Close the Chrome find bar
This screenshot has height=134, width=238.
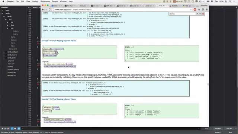(x=203, y=14)
